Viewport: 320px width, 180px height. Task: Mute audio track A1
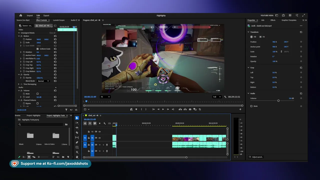pos(99,145)
